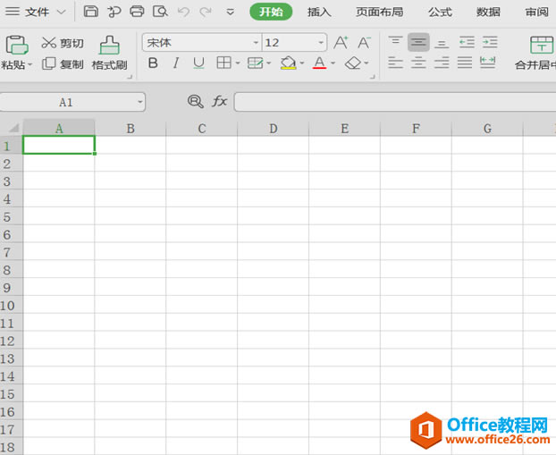Viewport: 556px width, 455px height.
Task: Decrease font size with small A icon
Action: pyautogui.click(x=364, y=43)
